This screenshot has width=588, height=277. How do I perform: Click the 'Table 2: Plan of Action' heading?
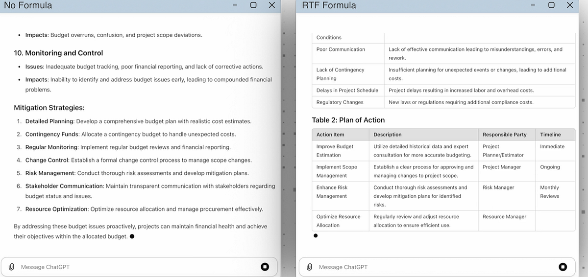348,120
